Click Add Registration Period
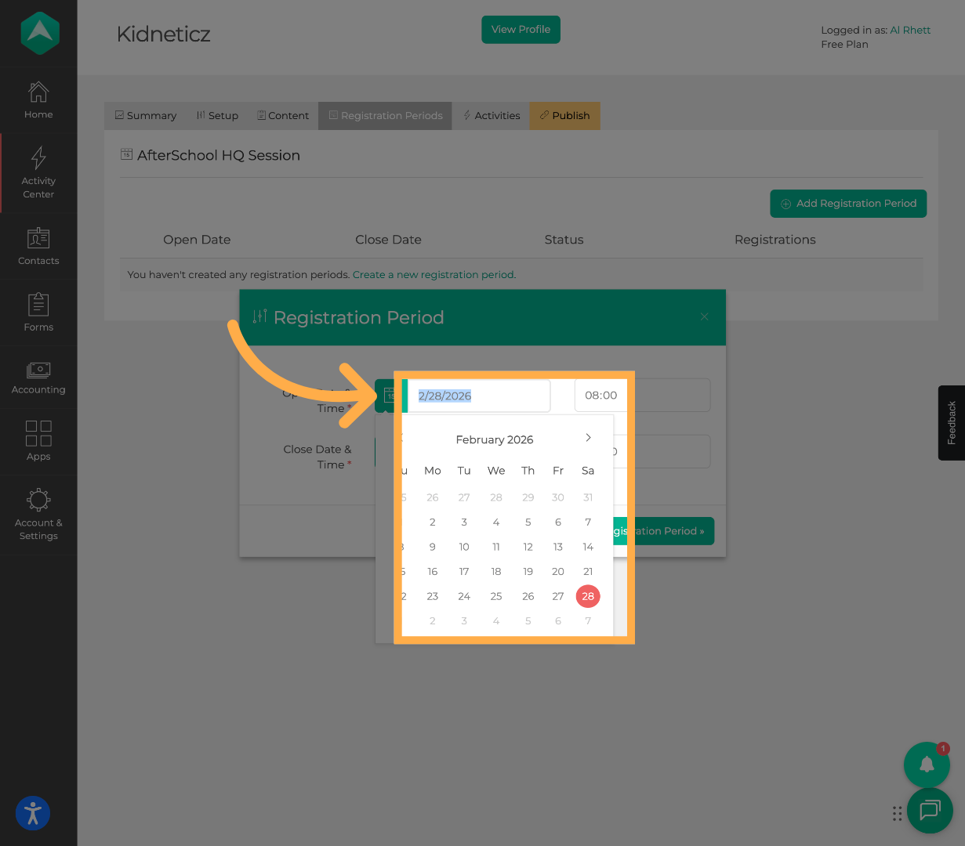This screenshot has width=965, height=846. click(x=848, y=203)
